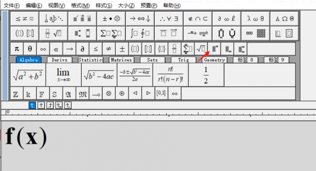Insert the square root of a²+b² expression

[x=28, y=75]
